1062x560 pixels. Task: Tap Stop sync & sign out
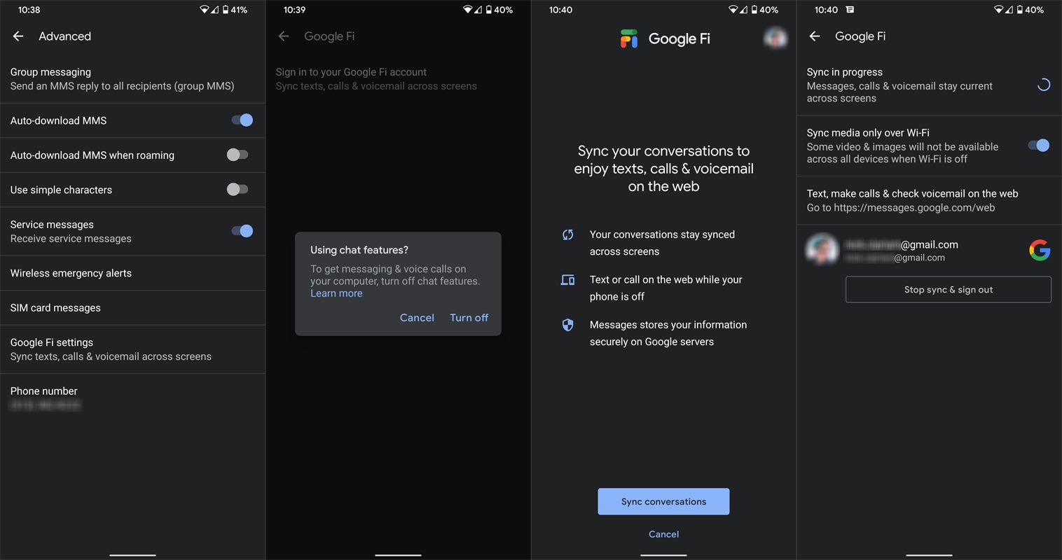pyautogui.click(x=949, y=289)
